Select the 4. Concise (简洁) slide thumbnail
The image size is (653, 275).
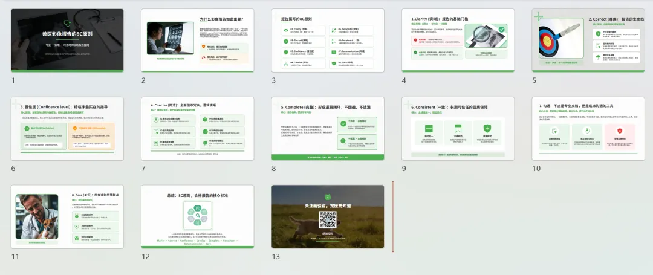click(197, 129)
